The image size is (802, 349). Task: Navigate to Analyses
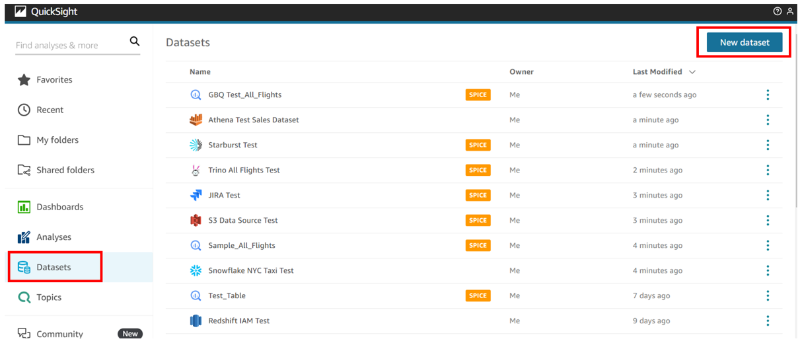pos(54,237)
